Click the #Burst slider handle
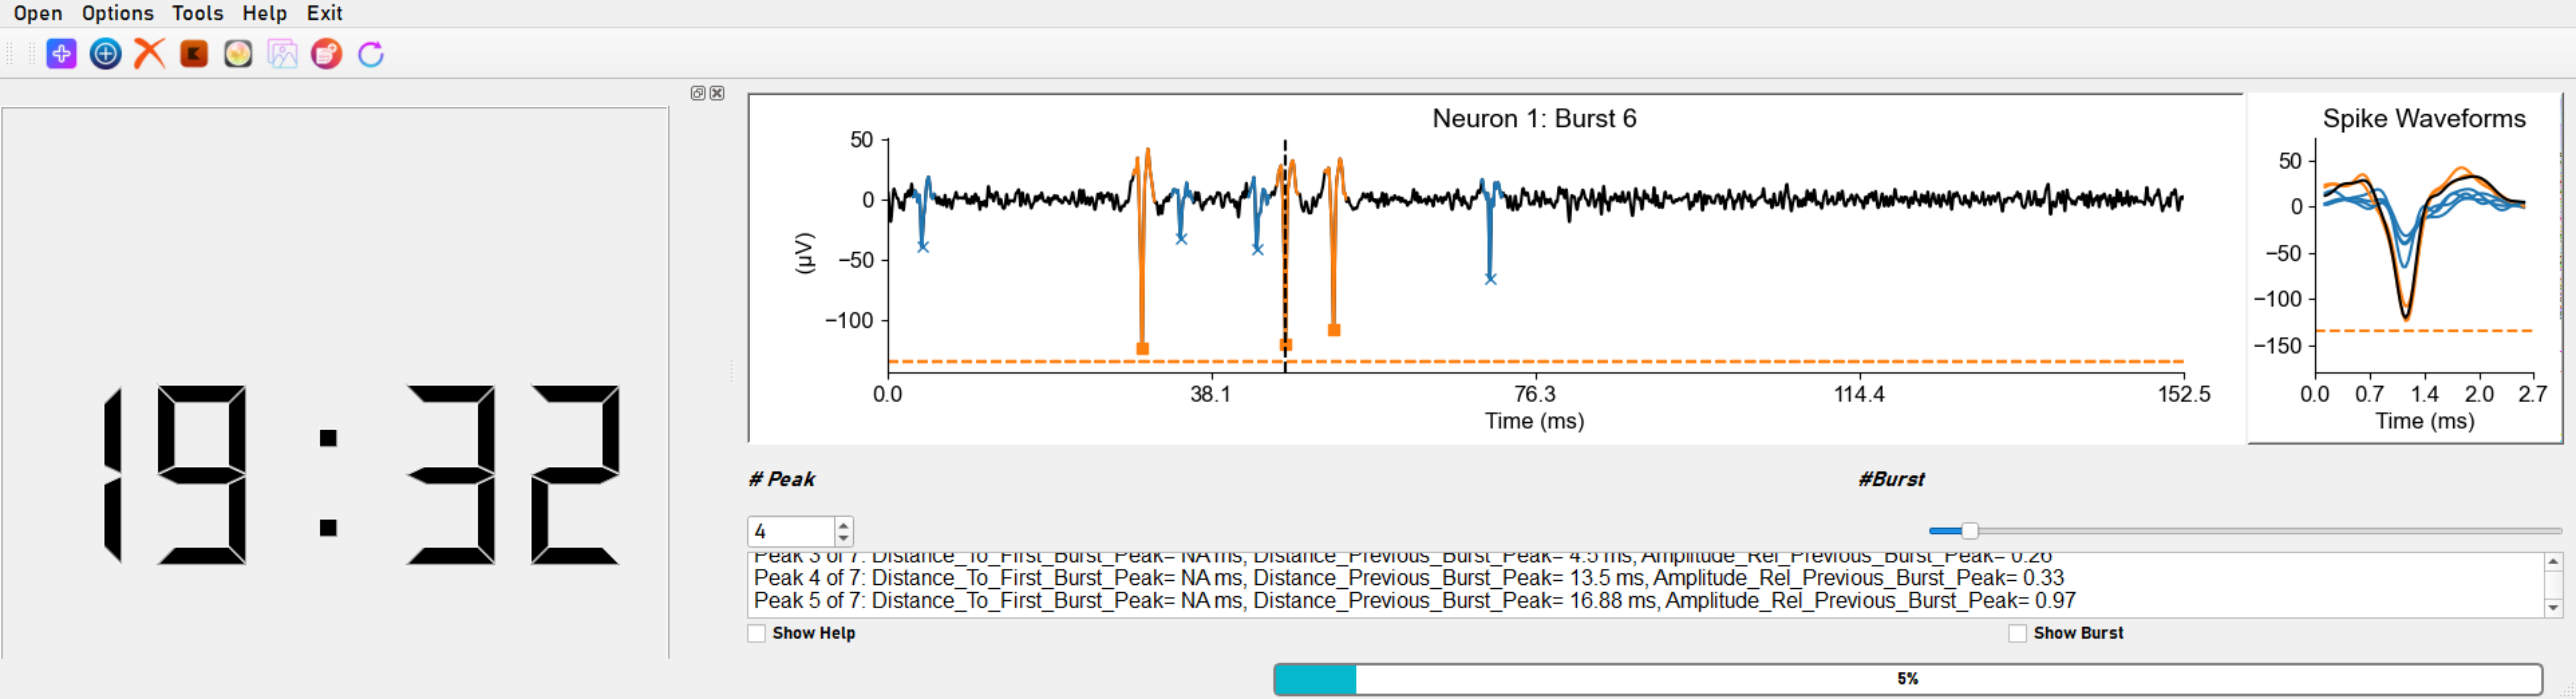Screen dimensions: 2576x699 (1969, 531)
